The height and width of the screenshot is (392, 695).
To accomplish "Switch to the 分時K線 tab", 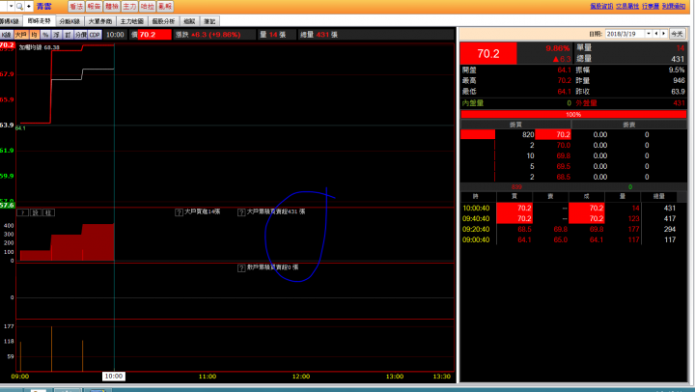I will point(69,21).
